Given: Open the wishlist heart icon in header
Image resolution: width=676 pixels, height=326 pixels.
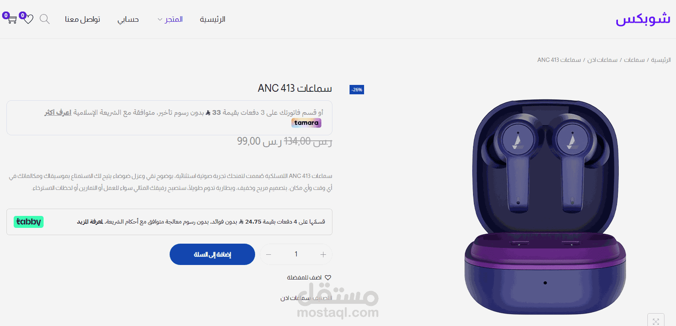Looking at the screenshot, I should [x=28, y=19].
